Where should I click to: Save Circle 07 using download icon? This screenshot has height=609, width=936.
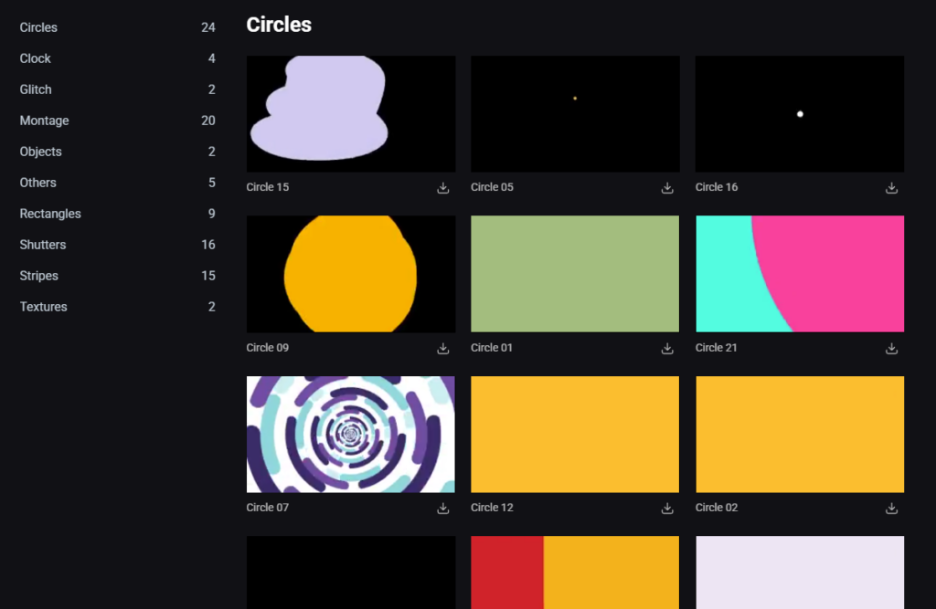pyautogui.click(x=443, y=509)
